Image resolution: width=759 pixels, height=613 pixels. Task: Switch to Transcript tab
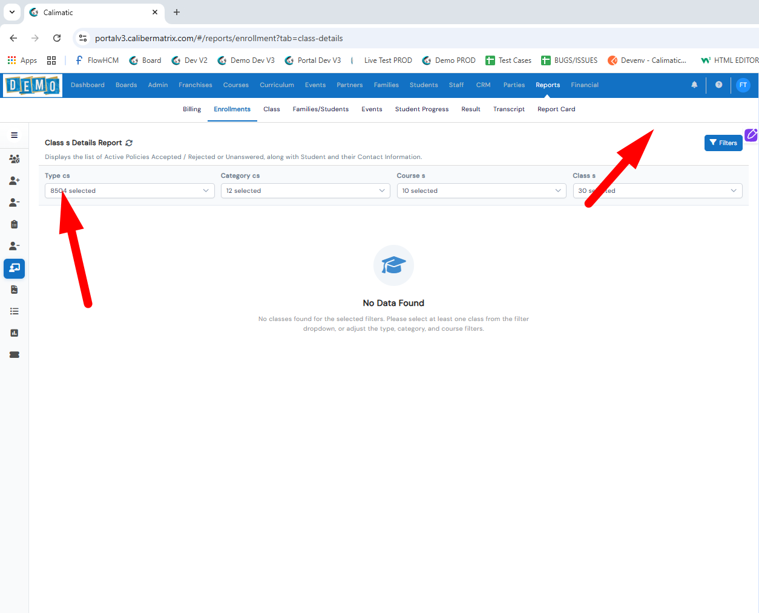pyautogui.click(x=509, y=109)
